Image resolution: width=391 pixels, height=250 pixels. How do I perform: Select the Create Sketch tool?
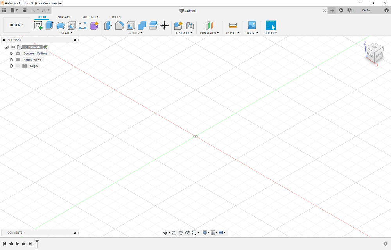[x=38, y=25]
